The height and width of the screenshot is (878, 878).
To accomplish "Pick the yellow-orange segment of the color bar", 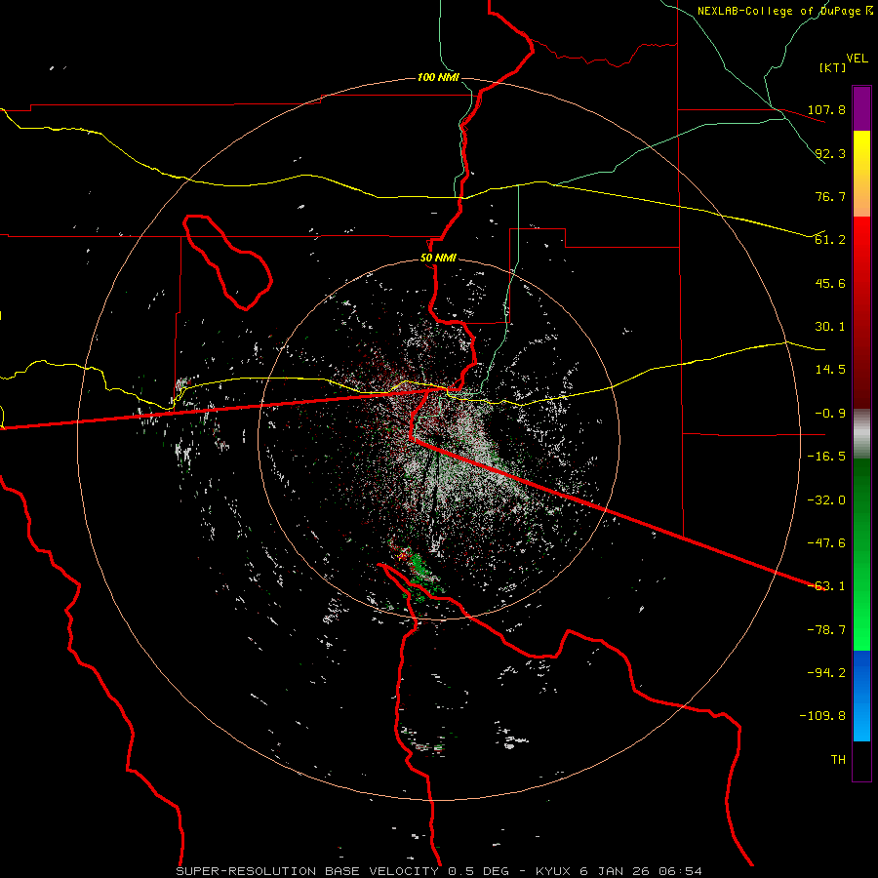I will [x=861, y=174].
